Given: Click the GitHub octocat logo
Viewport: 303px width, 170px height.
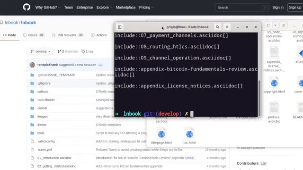Looking at the screenshot, I should point(27,8).
